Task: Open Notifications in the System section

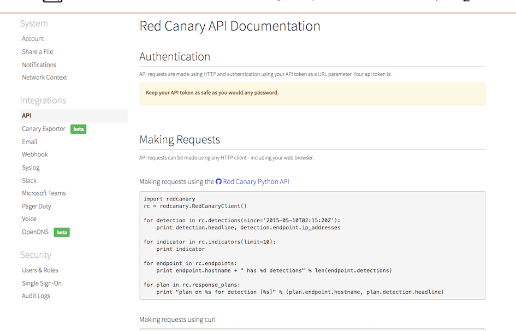Action: click(39, 64)
